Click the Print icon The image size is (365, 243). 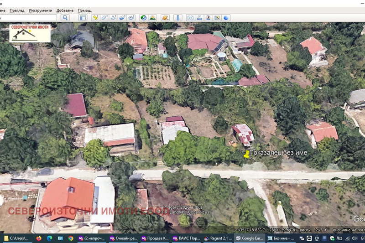199,18
